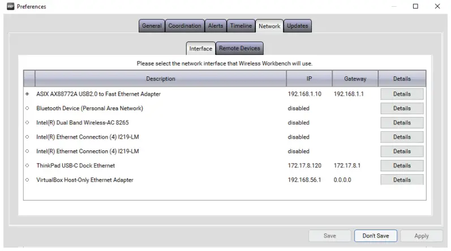The image size is (451, 251).
Task: Switch to the General tab
Action: pyautogui.click(x=152, y=26)
